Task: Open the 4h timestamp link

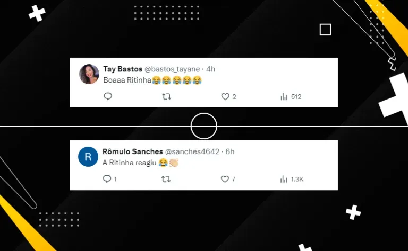Action: 210,69
